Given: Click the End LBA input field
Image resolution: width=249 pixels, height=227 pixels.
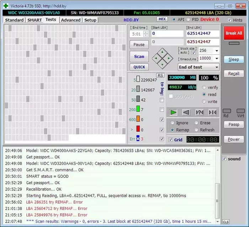Looking at the screenshot, I should click(x=203, y=34).
